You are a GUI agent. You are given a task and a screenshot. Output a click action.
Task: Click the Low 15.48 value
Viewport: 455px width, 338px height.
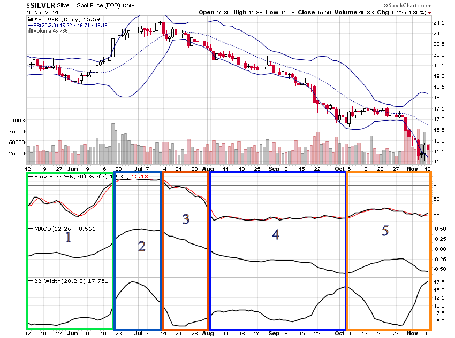click(x=280, y=12)
